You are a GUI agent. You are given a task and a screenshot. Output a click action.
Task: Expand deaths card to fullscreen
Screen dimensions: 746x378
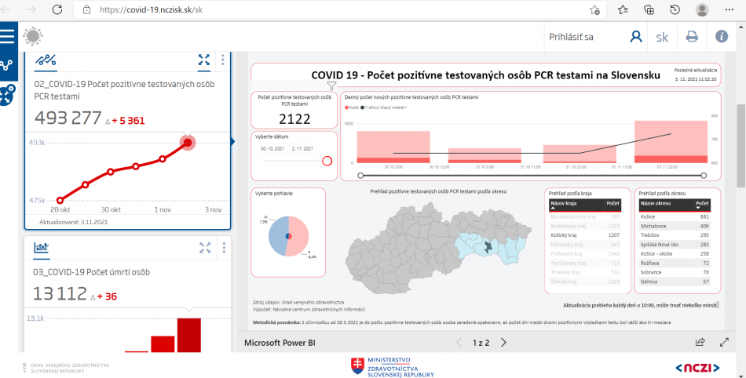(205, 249)
